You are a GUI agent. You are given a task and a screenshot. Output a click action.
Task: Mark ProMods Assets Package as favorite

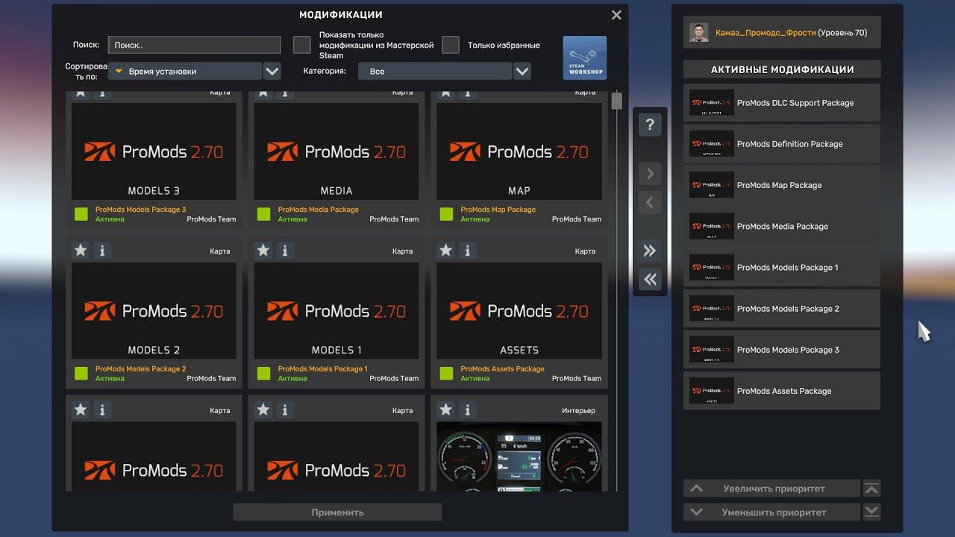pyautogui.click(x=446, y=251)
